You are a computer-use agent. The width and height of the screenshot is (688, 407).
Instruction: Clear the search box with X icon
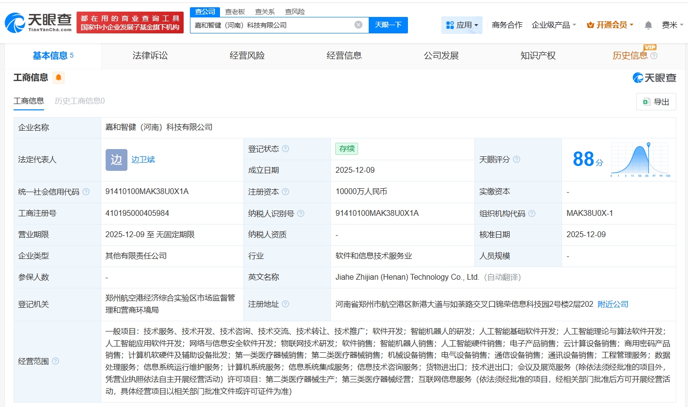[359, 25]
